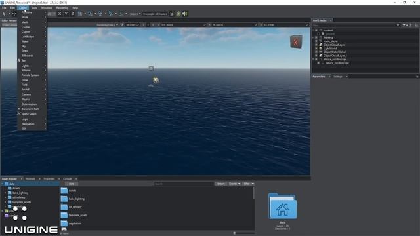Screen dimensions: 420x236
Task: Open the Rendering menu
Action: 62,8
